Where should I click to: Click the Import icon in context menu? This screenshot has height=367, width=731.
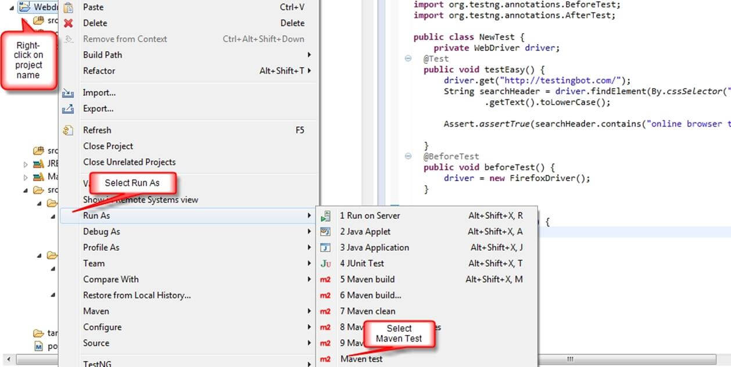point(68,93)
